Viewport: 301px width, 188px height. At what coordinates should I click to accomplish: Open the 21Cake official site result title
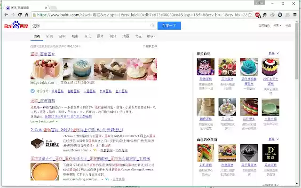click(x=77, y=130)
